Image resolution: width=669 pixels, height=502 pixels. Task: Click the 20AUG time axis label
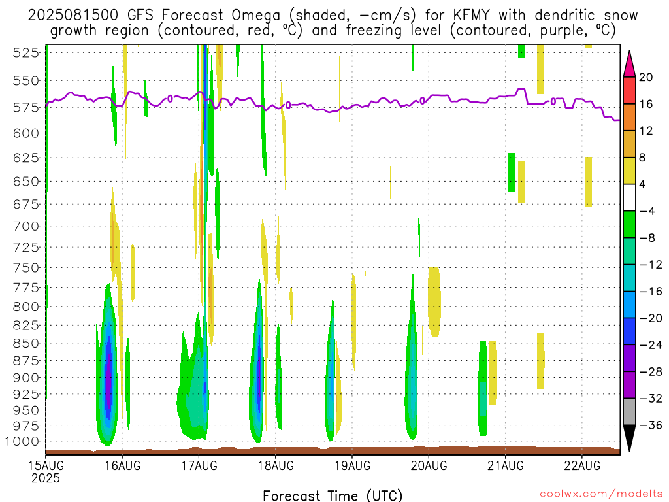point(429,465)
